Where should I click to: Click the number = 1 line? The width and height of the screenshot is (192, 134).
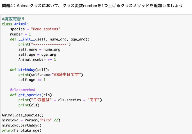click(x=20, y=34)
